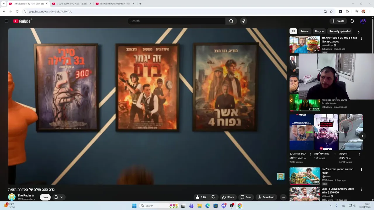Share this video

coord(228,197)
